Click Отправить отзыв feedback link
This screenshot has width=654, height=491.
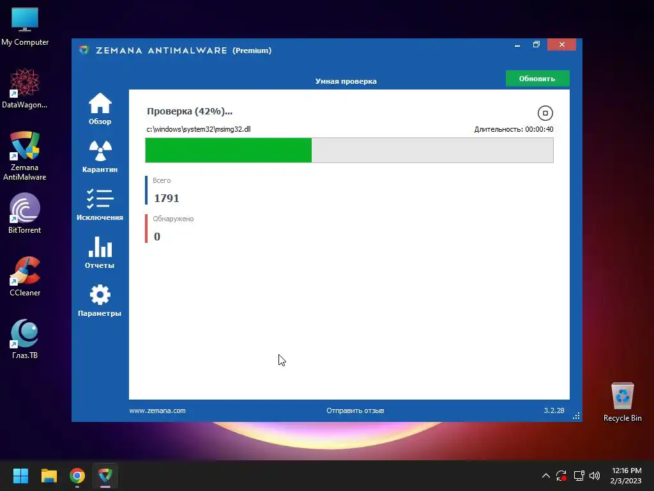tap(355, 410)
